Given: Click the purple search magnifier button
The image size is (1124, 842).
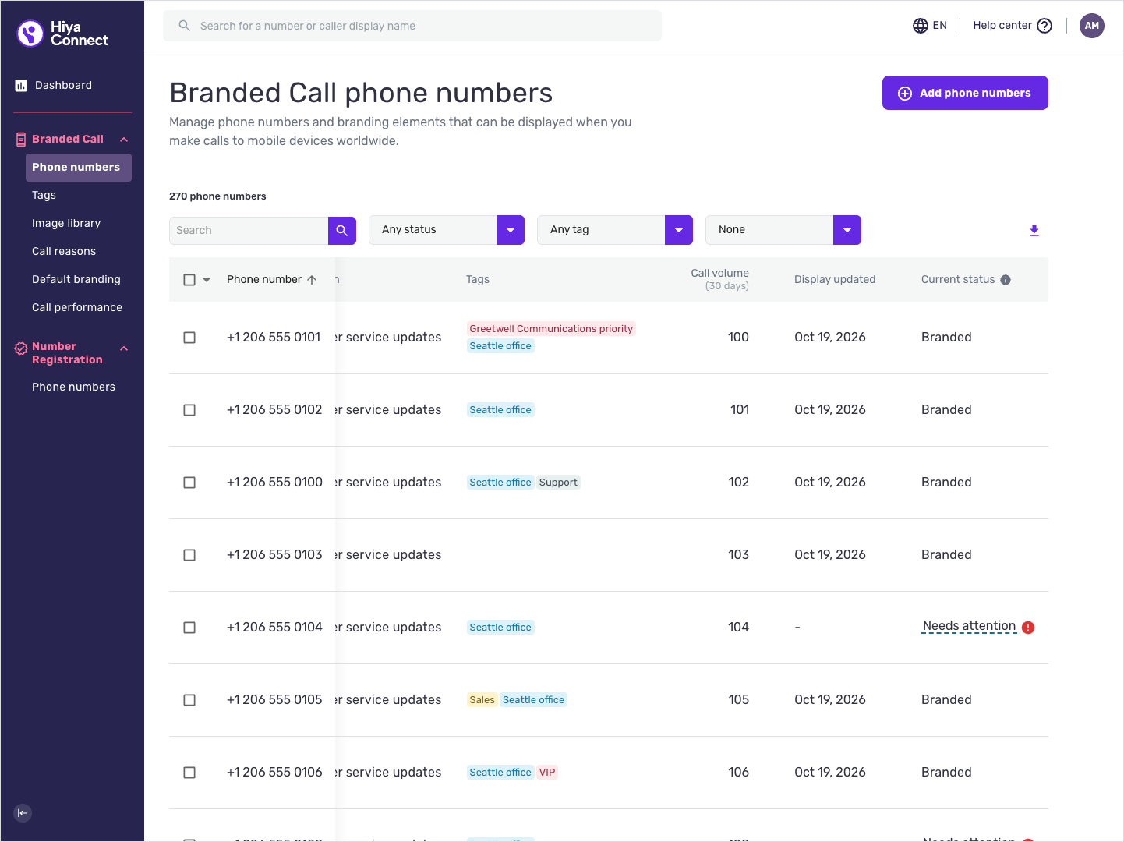Looking at the screenshot, I should pos(342,231).
